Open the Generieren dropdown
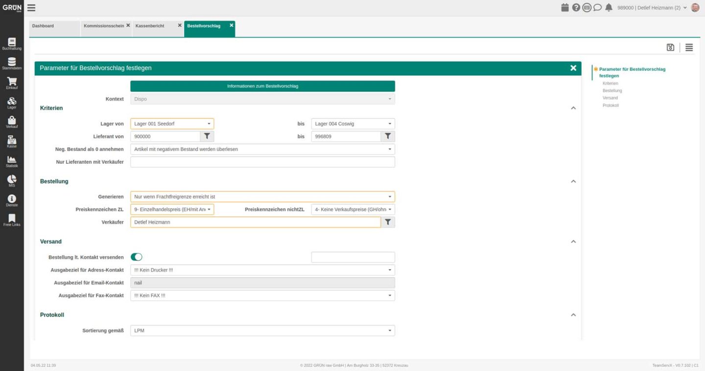The width and height of the screenshot is (705, 371). tap(262, 196)
